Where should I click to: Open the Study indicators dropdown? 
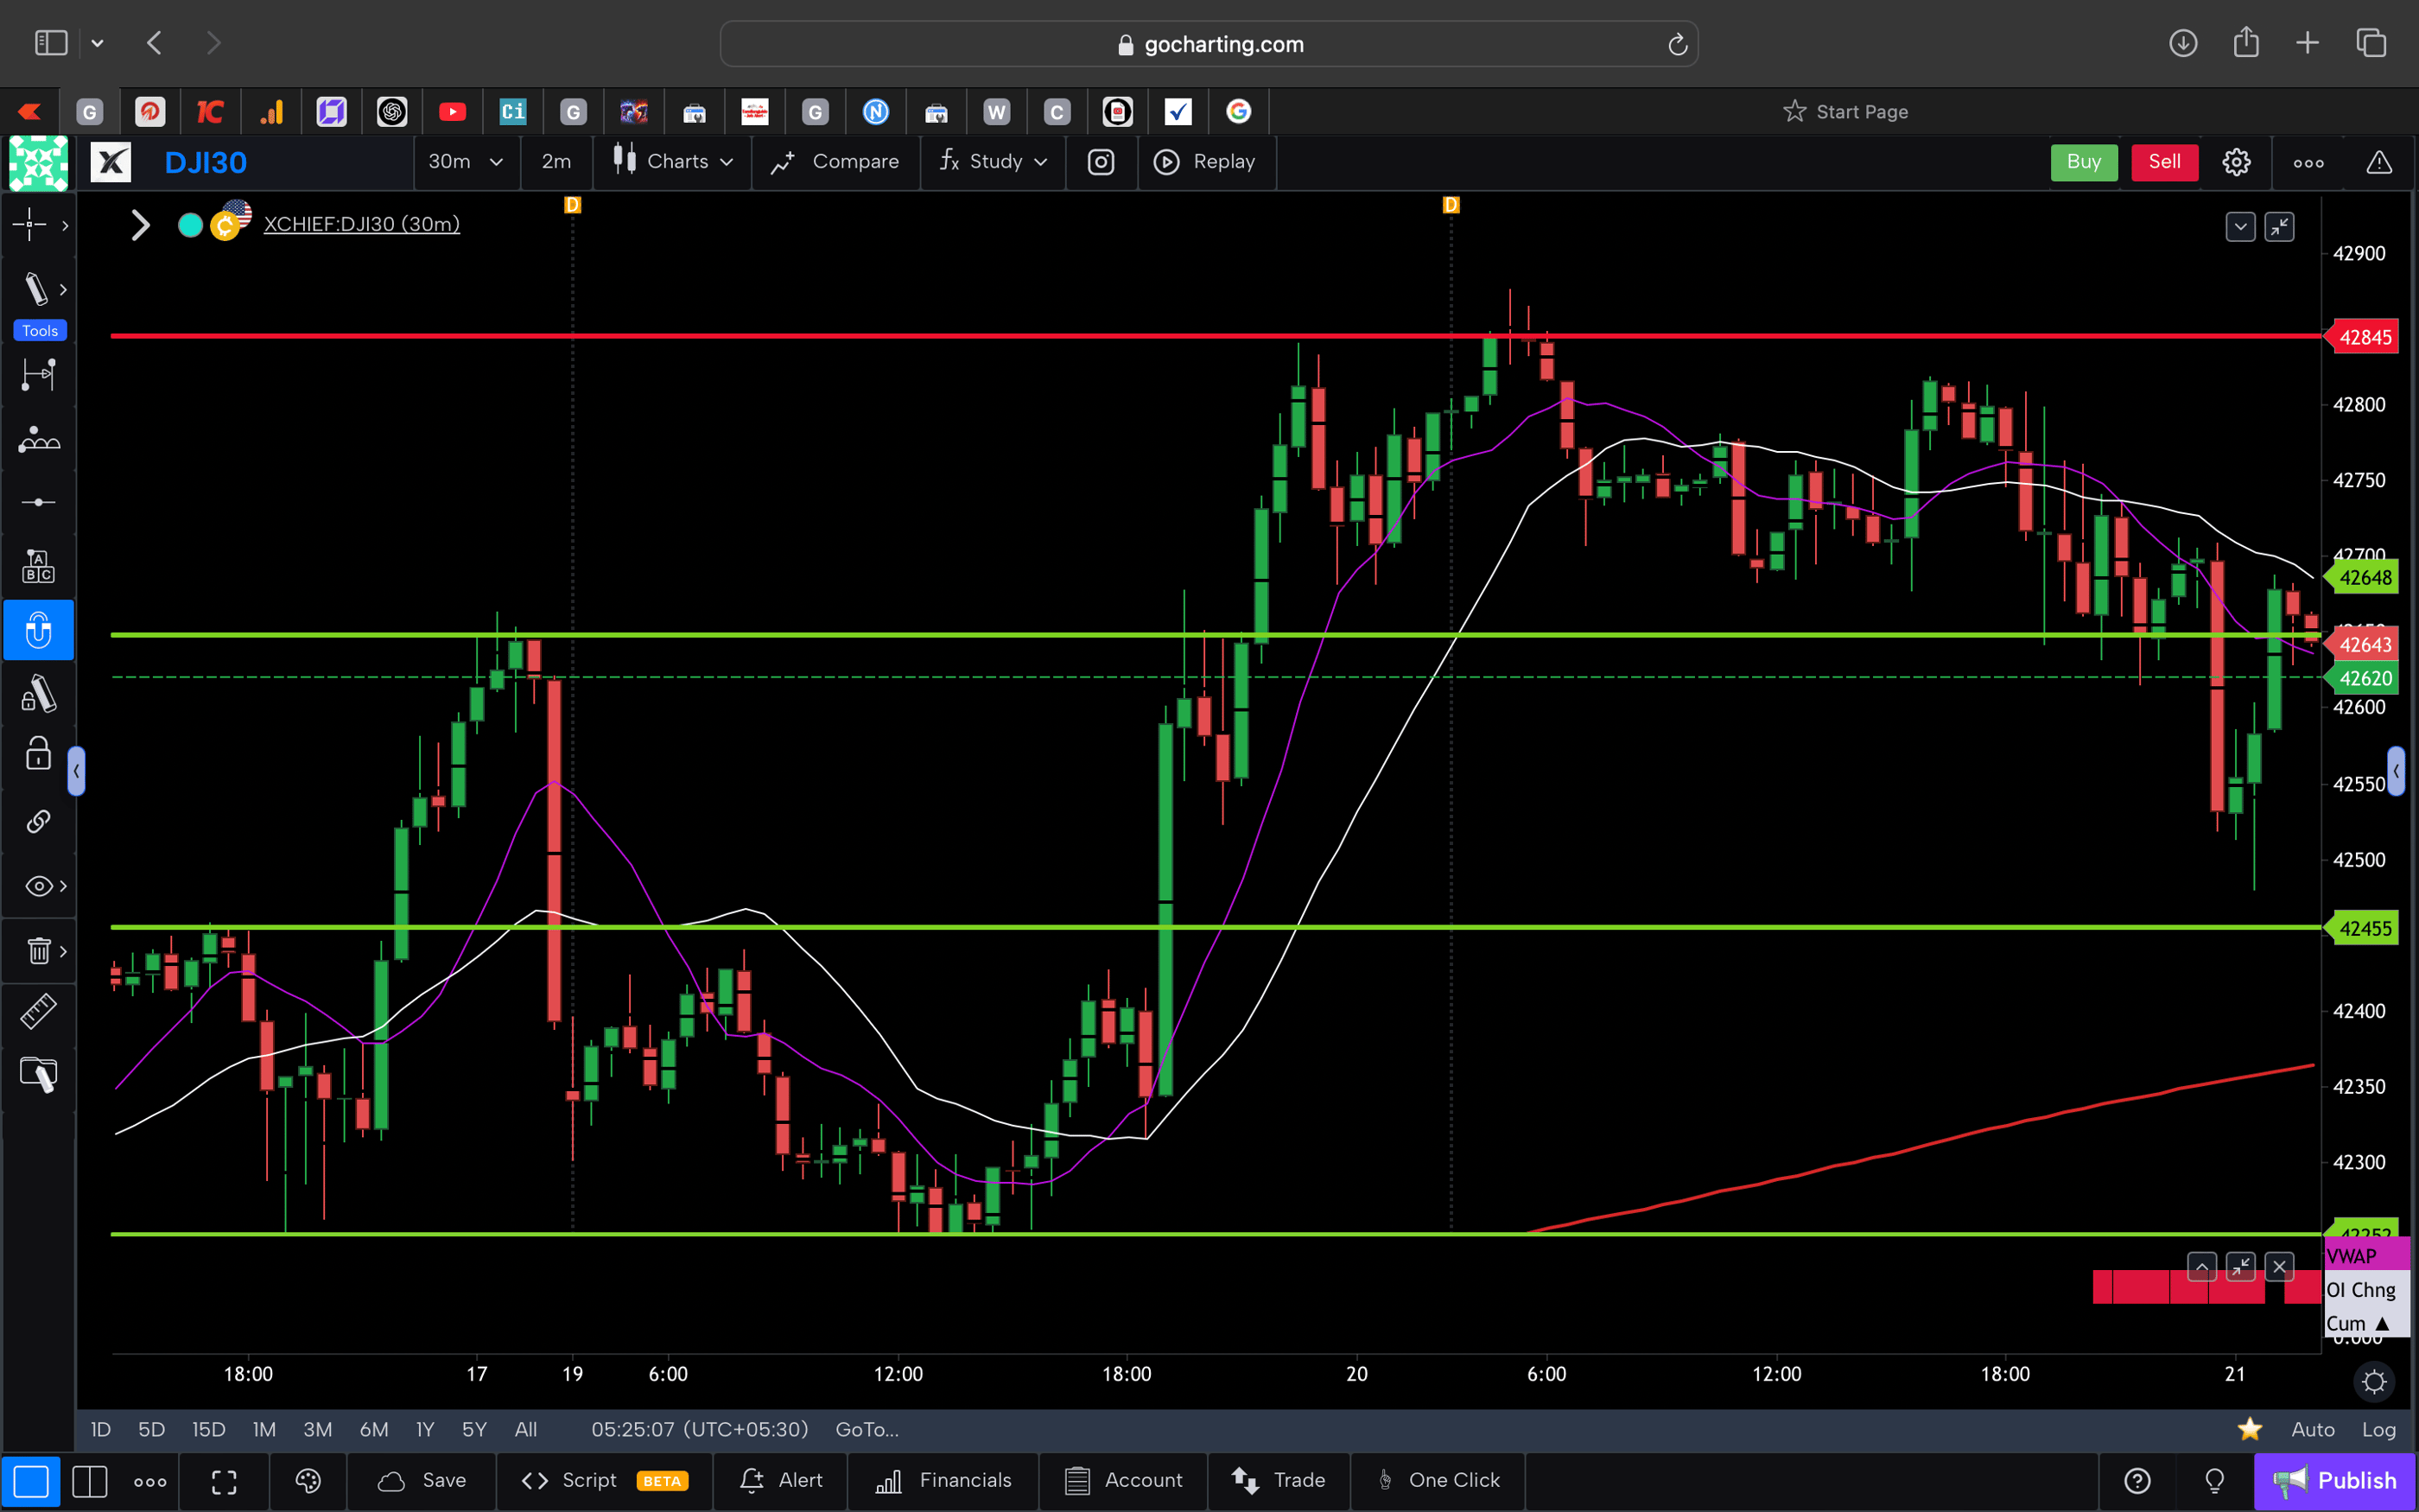point(993,161)
